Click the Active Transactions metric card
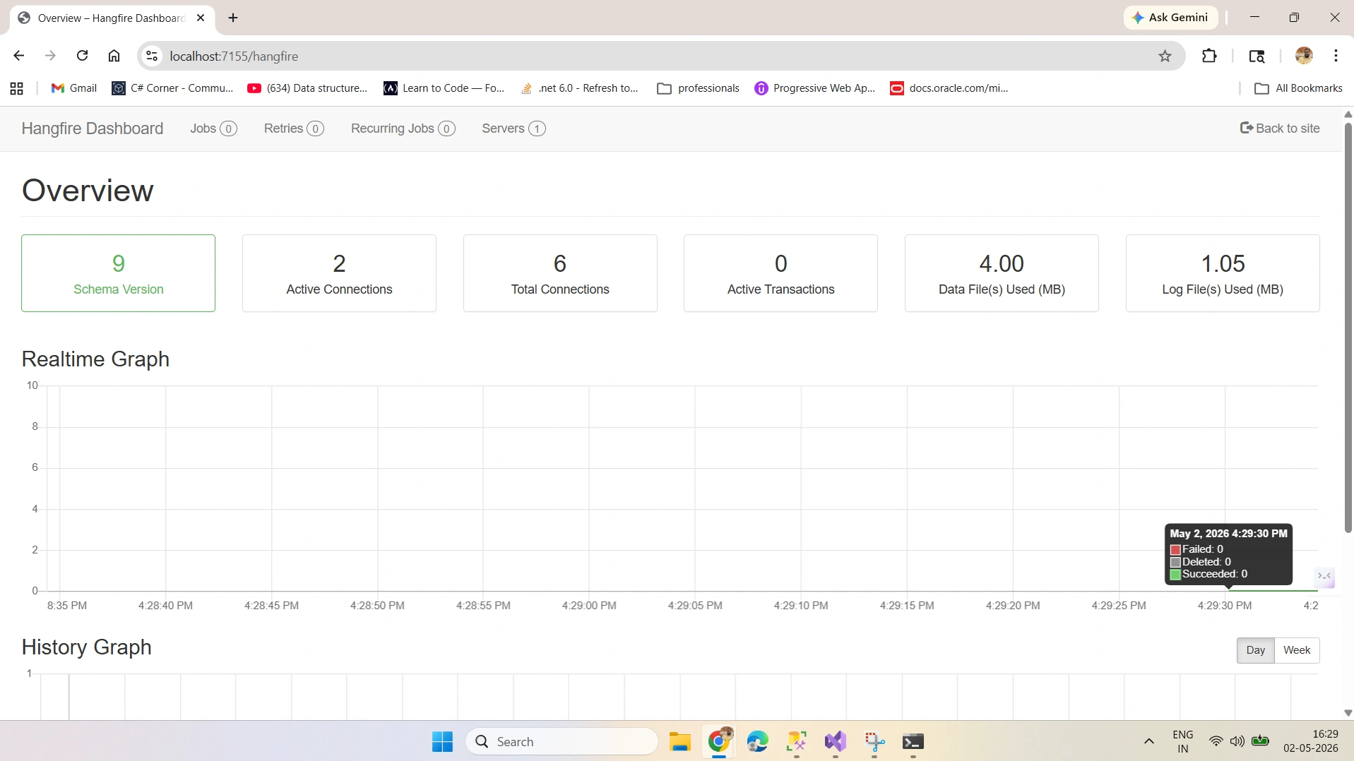 point(780,273)
